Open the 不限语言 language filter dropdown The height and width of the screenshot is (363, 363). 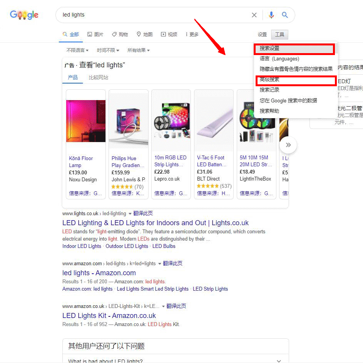(77, 50)
